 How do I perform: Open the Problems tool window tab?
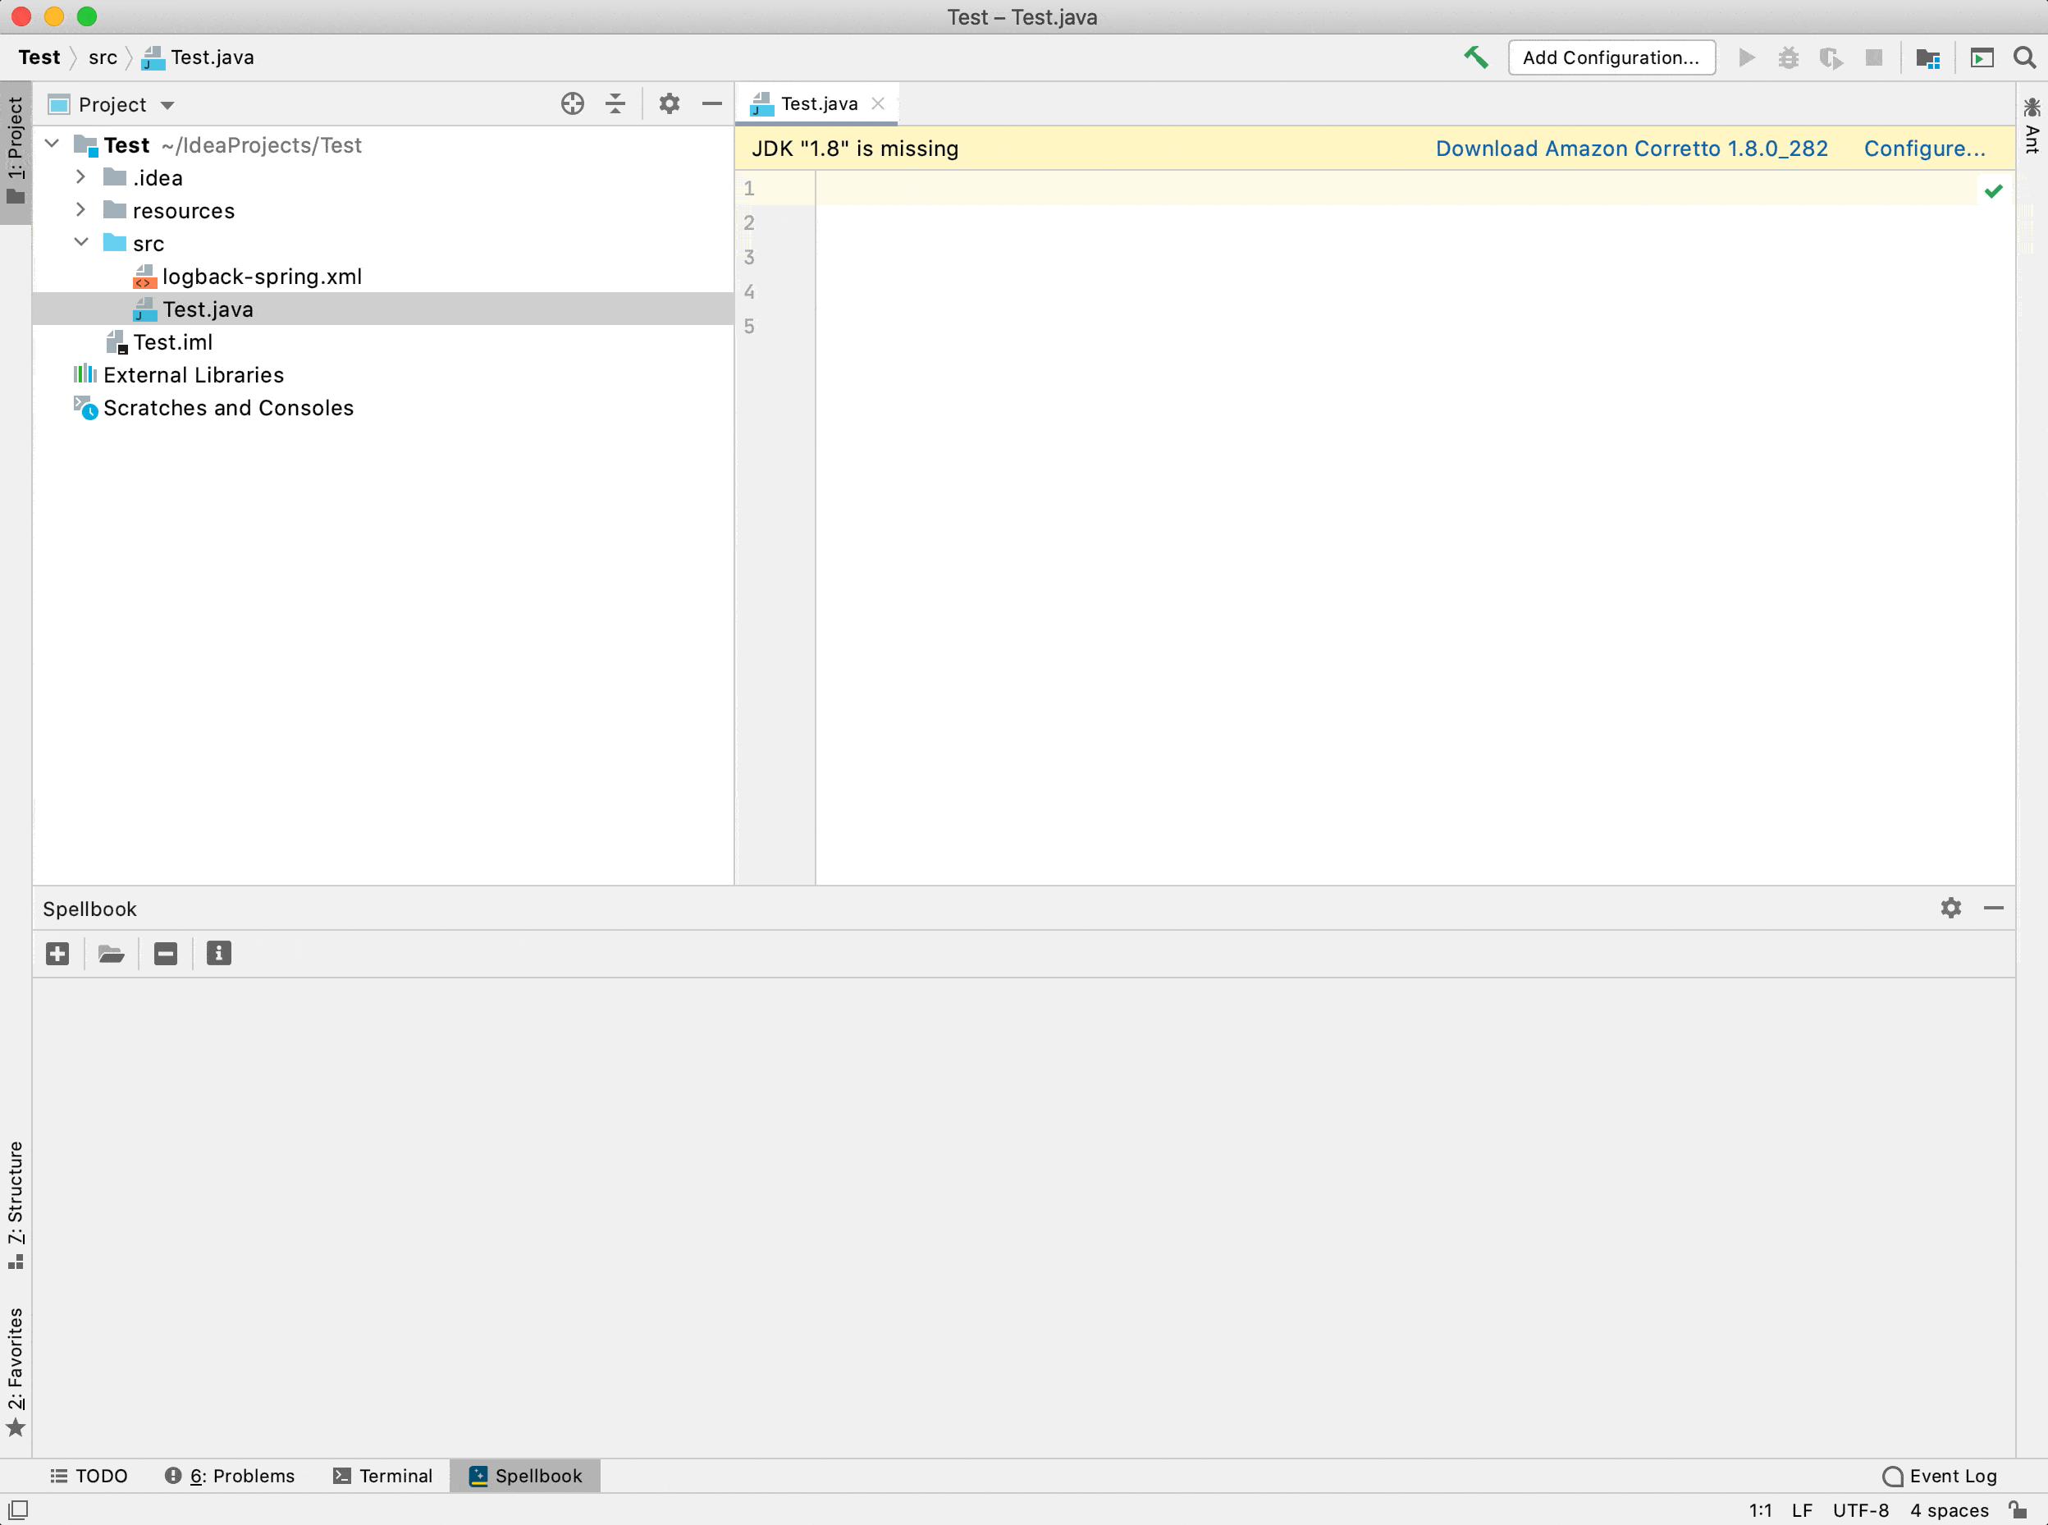(x=230, y=1475)
